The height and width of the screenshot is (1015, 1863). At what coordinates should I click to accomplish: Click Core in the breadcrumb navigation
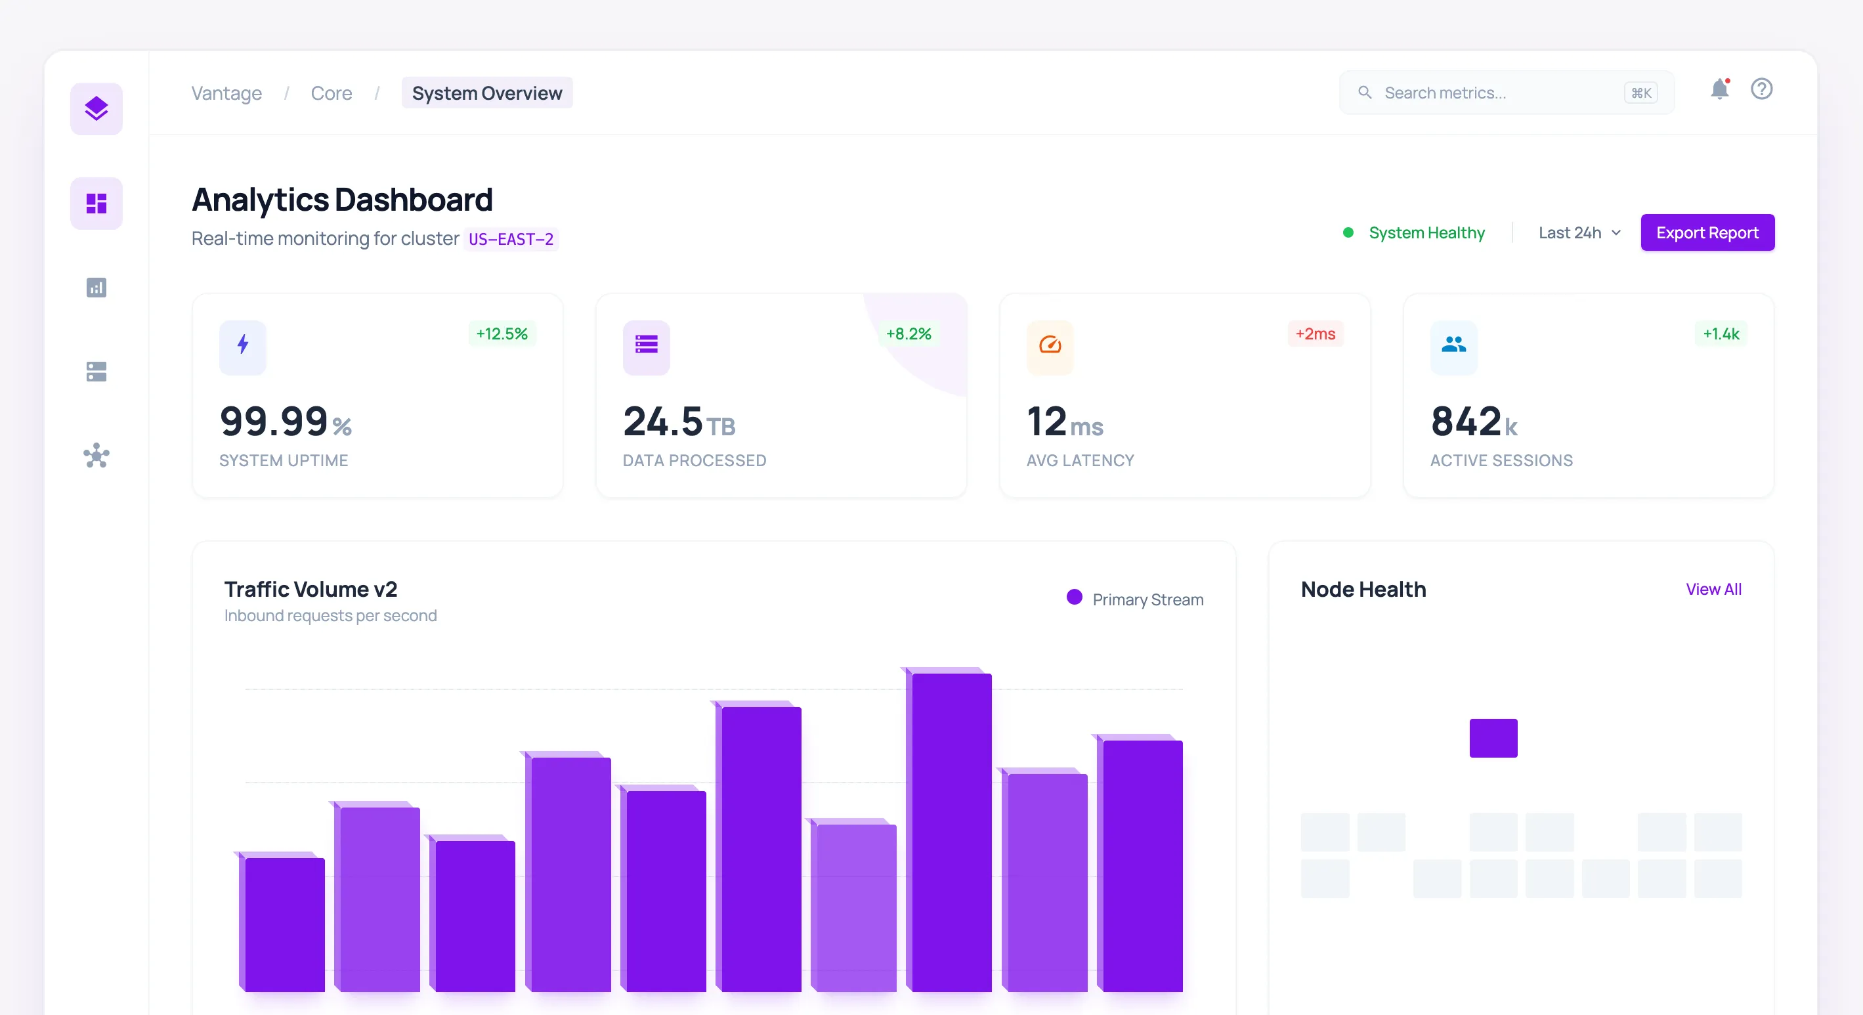coord(332,93)
